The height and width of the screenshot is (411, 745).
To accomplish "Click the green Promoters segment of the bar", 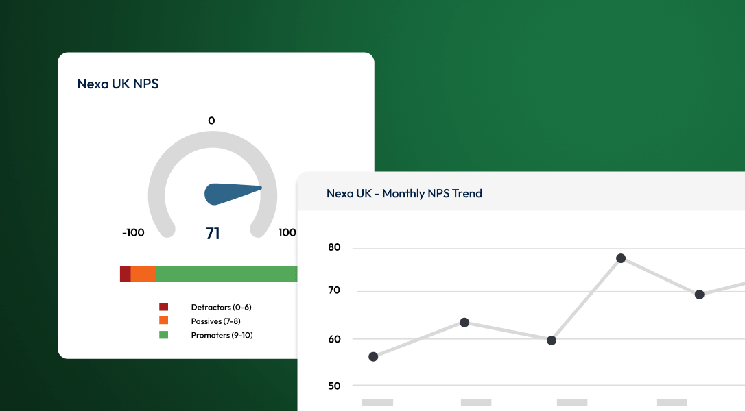I will pyautogui.click(x=226, y=273).
